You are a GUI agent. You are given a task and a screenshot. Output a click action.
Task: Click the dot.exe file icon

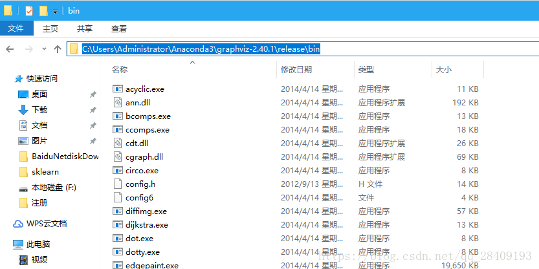(118, 238)
